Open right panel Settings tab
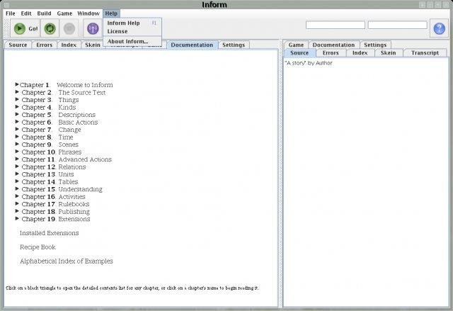Image resolution: width=453 pixels, height=311 pixels. [x=375, y=45]
